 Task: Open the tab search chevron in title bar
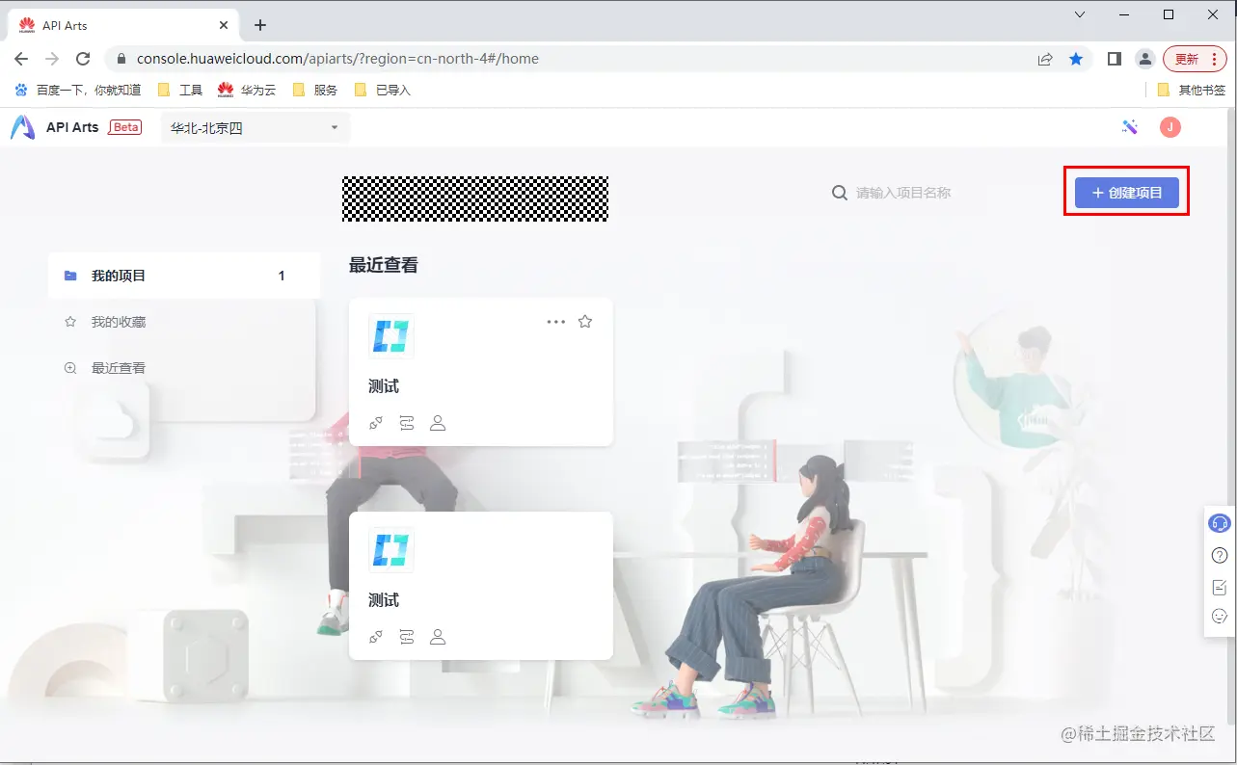[1080, 14]
